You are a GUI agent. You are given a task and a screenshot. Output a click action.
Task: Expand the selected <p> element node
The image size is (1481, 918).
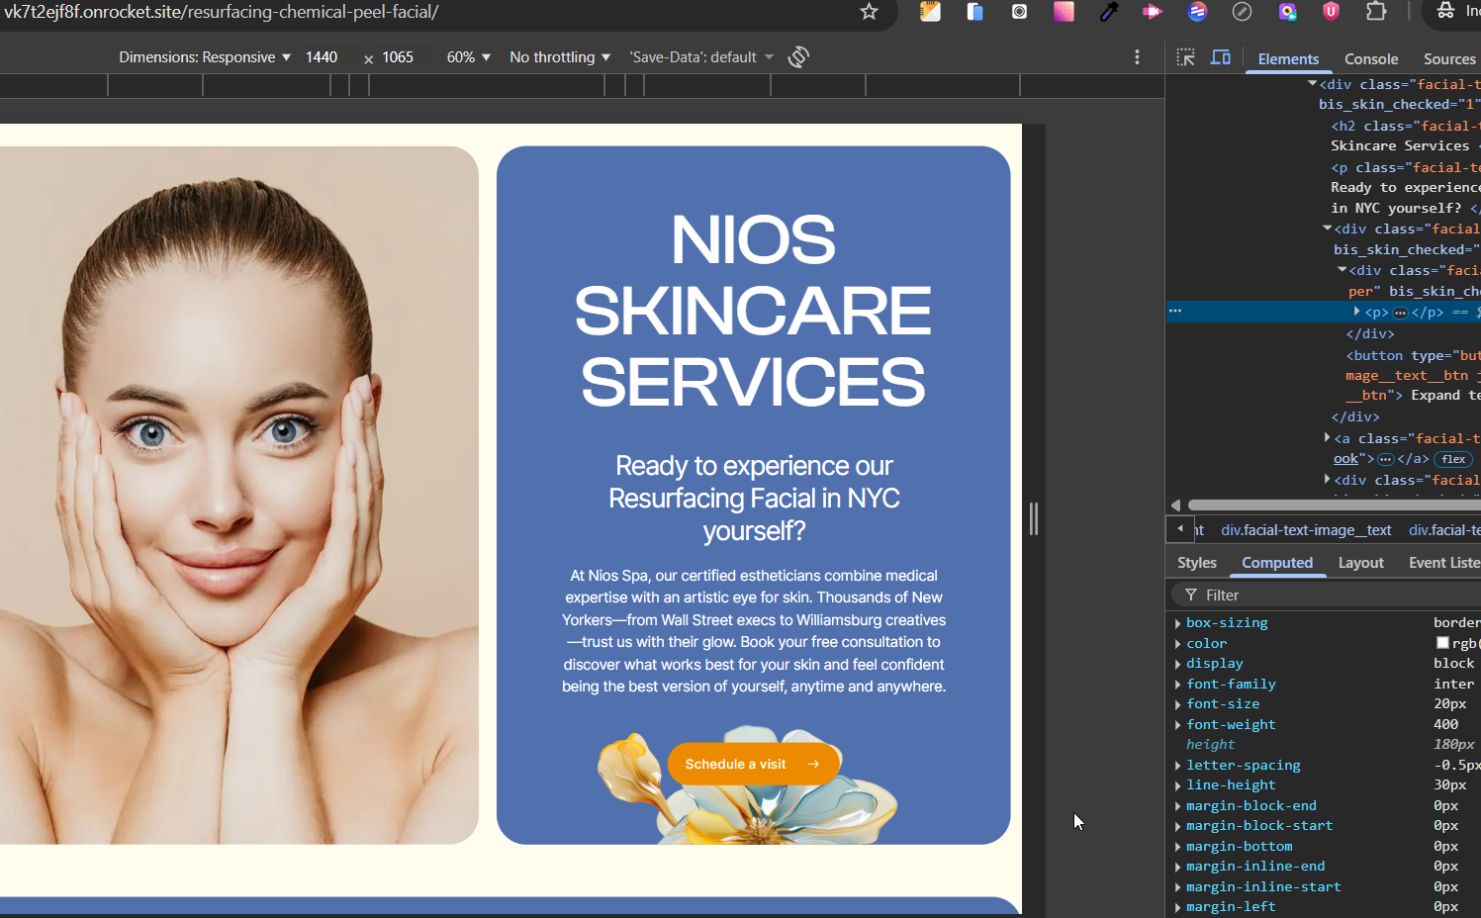pyautogui.click(x=1356, y=312)
